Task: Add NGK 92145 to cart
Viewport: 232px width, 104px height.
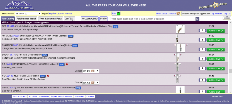Action: coord(216,80)
